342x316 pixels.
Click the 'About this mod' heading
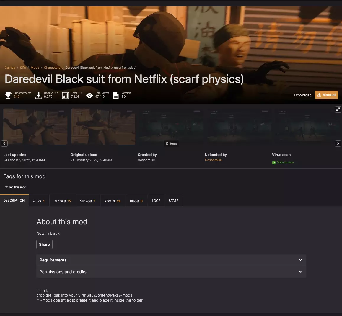point(62,222)
